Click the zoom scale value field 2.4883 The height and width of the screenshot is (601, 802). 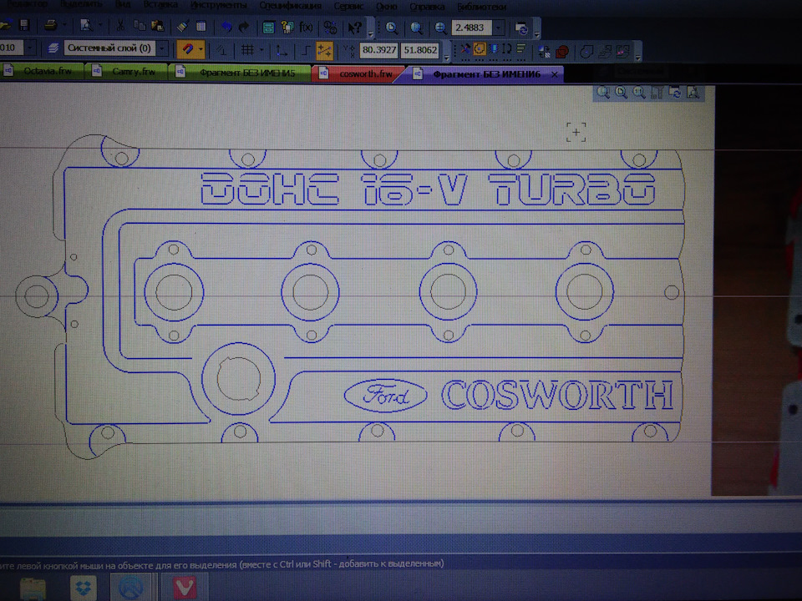471,28
